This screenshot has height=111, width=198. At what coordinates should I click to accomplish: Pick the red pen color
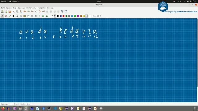[63, 16]
